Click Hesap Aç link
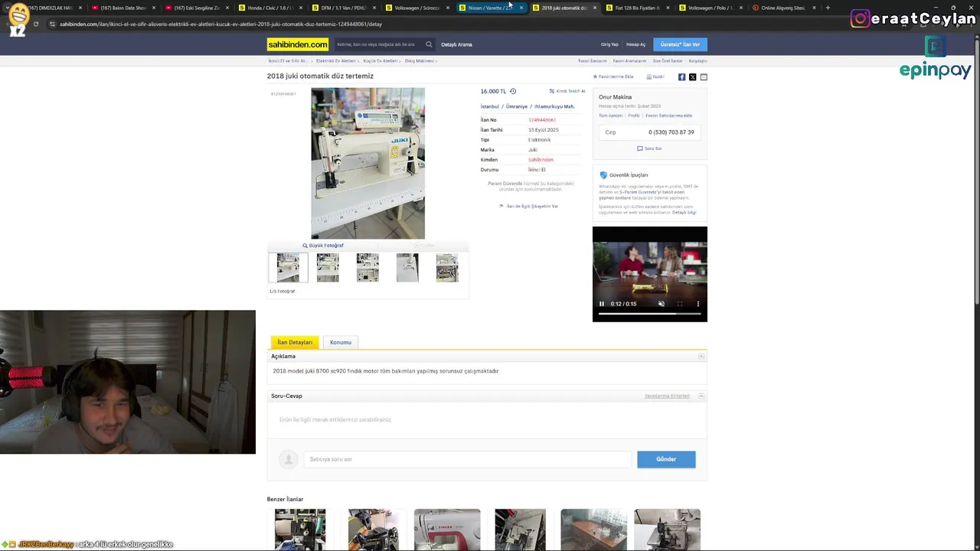The height and width of the screenshot is (551, 980). 635,44
